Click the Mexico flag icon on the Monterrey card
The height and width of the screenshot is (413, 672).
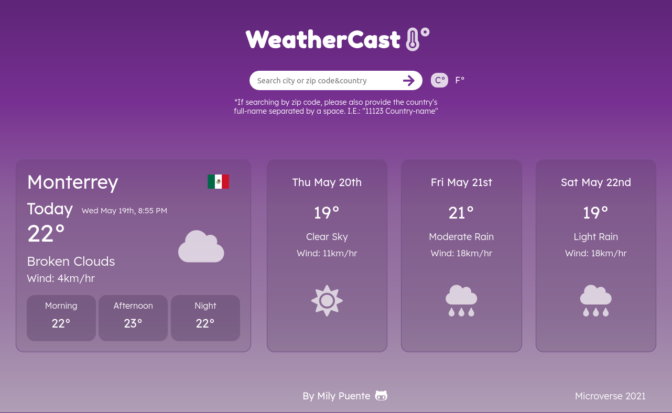(218, 181)
